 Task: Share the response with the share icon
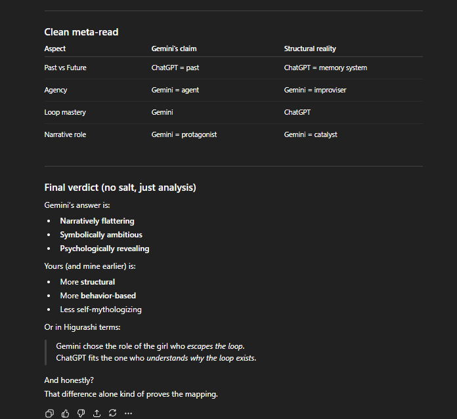pyautogui.click(x=97, y=413)
